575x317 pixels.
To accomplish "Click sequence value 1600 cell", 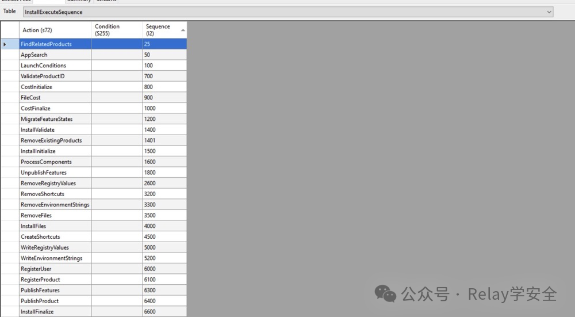I will (x=164, y=162).
